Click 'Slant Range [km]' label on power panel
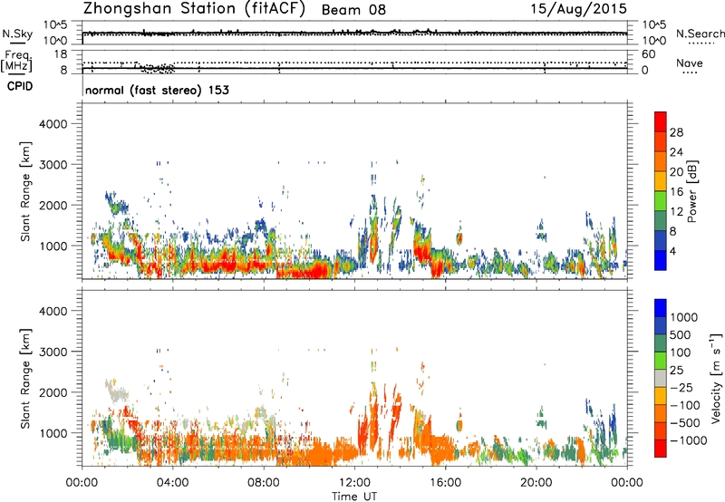The height and width of the screenshot is (502, 725). coord(25,191)
